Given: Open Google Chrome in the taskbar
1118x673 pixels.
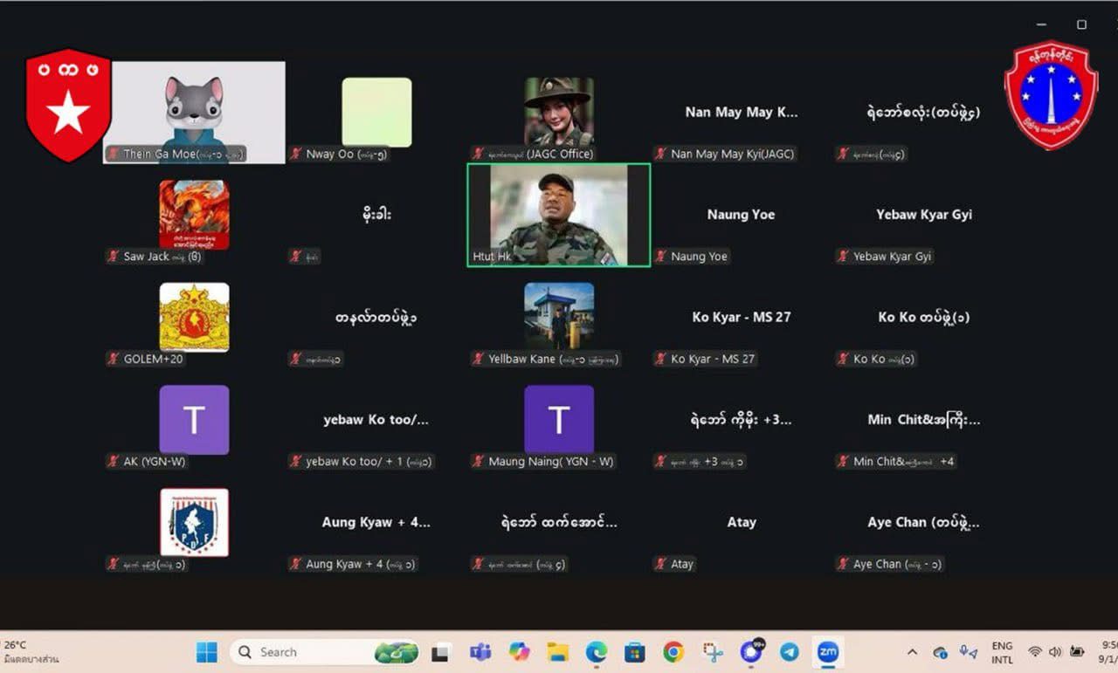Looking at the screenshot, I should (673, 652).
